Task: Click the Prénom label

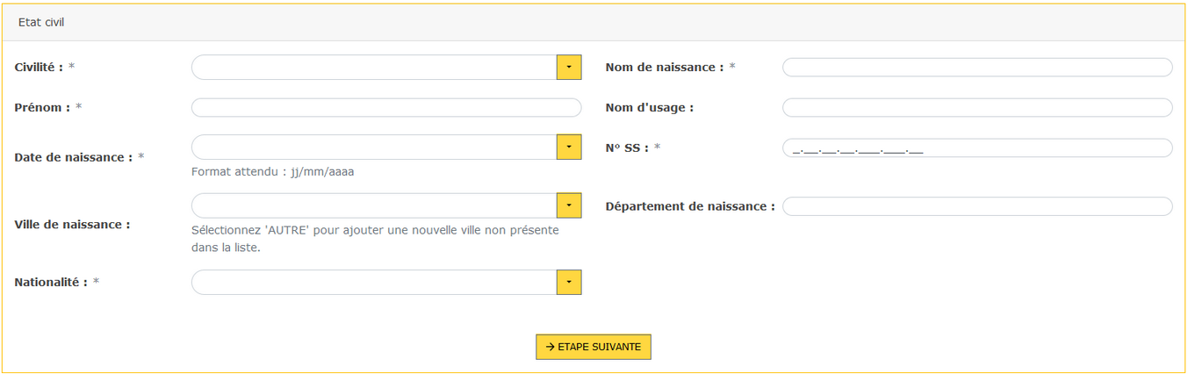Action: point(42,107)
